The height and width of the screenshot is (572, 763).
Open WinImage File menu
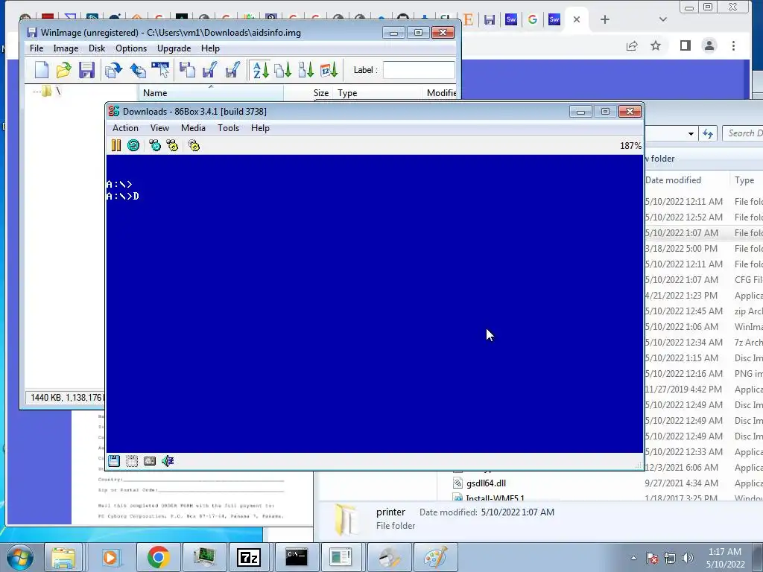tap(37, 48)
